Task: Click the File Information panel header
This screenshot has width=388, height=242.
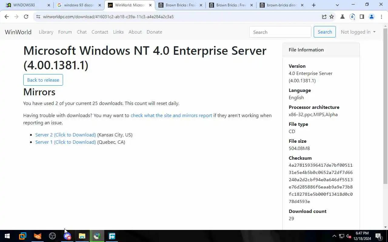Action: coord(321,50)
